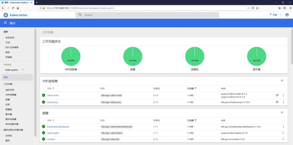Open actions menu for kube-proxy row
Viewport: 293px width, 145px height.
pos(283,102)
